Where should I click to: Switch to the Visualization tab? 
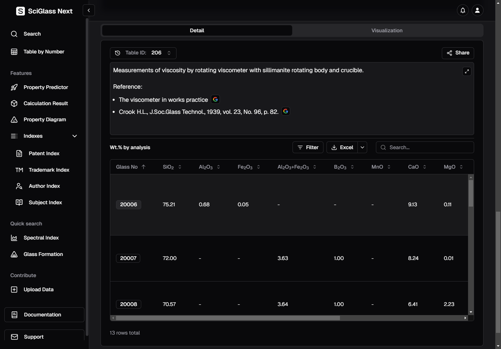tap(387, 31)
